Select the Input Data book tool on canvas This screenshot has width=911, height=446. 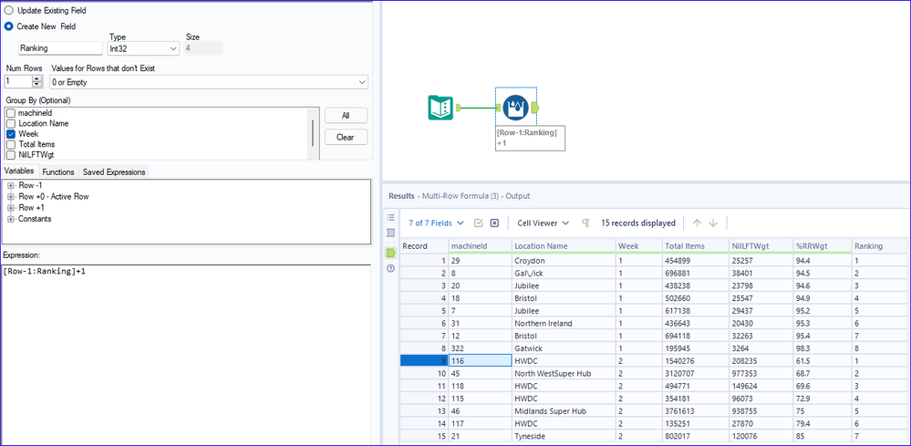tap(440, 108)
